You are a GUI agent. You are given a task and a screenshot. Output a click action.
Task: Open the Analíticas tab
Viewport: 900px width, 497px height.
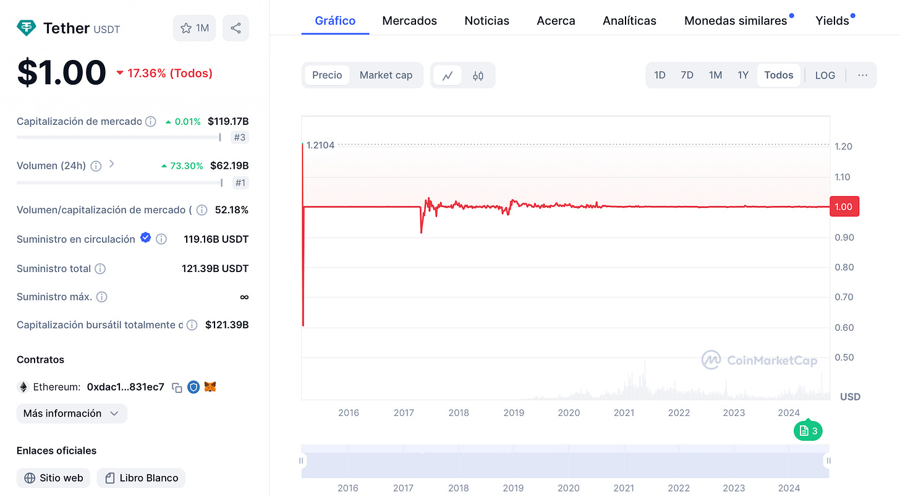pos(629,20)
